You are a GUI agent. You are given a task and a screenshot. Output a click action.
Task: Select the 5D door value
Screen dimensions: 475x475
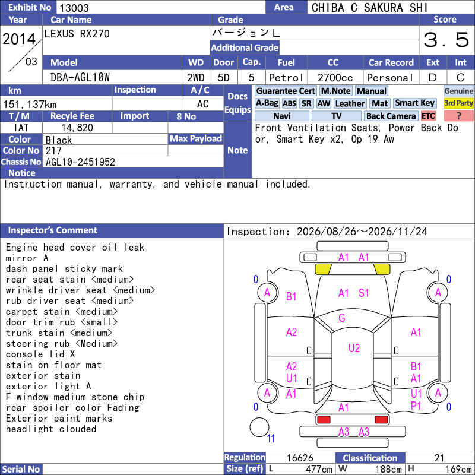(x=224, y=78)
